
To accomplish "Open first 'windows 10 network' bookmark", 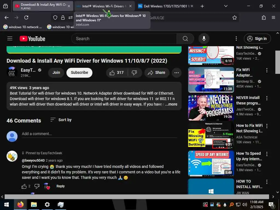I will coord(23,27).
